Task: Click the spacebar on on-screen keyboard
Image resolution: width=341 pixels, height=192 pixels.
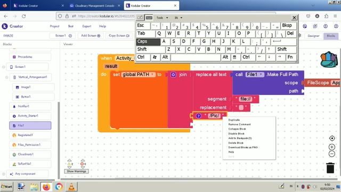Action: [x=196, y=58]
